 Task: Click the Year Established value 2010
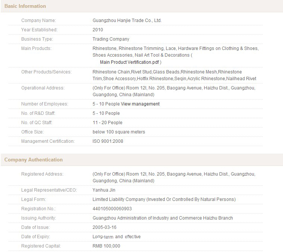point(98,30)
